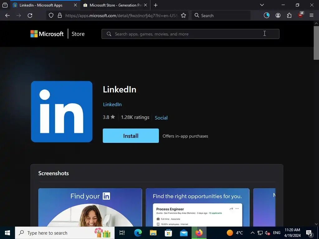This screenshot has height=239, width=319.
Task: Click the Firefox Search box
Action: [x=221, y=16]
